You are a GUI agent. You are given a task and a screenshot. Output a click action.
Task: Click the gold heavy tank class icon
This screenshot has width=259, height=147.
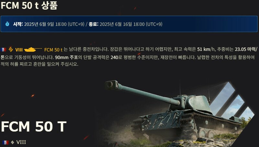coord(33,49)
